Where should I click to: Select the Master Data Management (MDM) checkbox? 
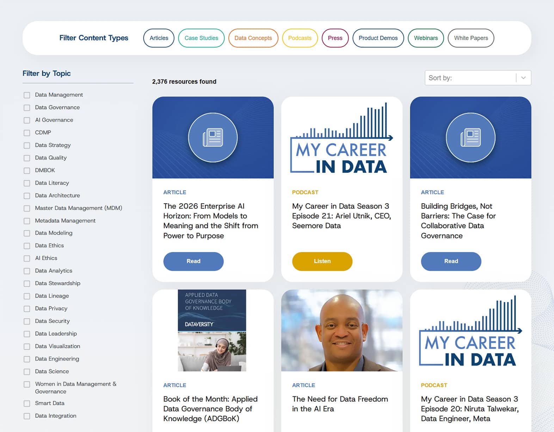tap(27, 208)
